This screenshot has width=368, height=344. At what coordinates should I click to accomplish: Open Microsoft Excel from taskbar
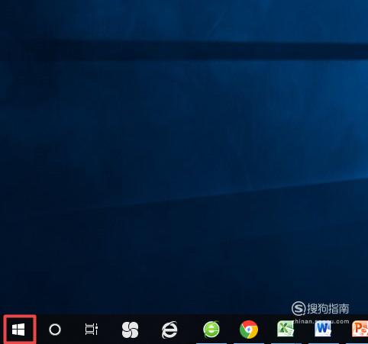286,329
